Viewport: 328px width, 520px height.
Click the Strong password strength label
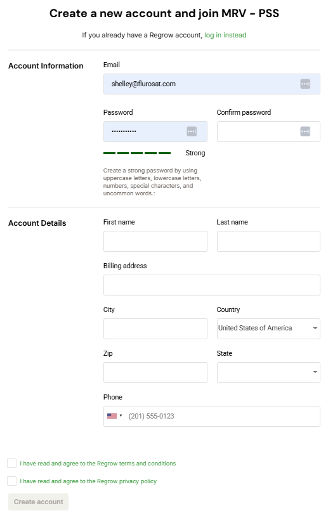195,153
